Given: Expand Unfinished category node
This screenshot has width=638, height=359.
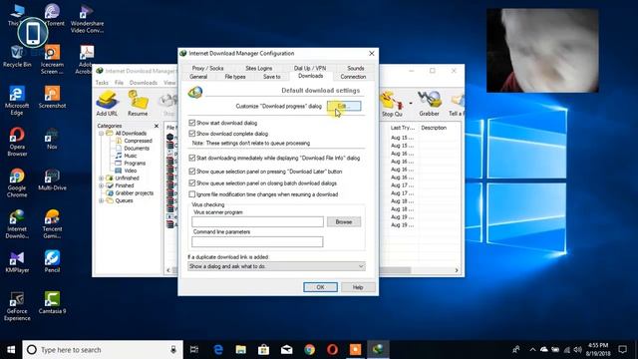Looking at the screenshot, I should [x=101, y=179].
